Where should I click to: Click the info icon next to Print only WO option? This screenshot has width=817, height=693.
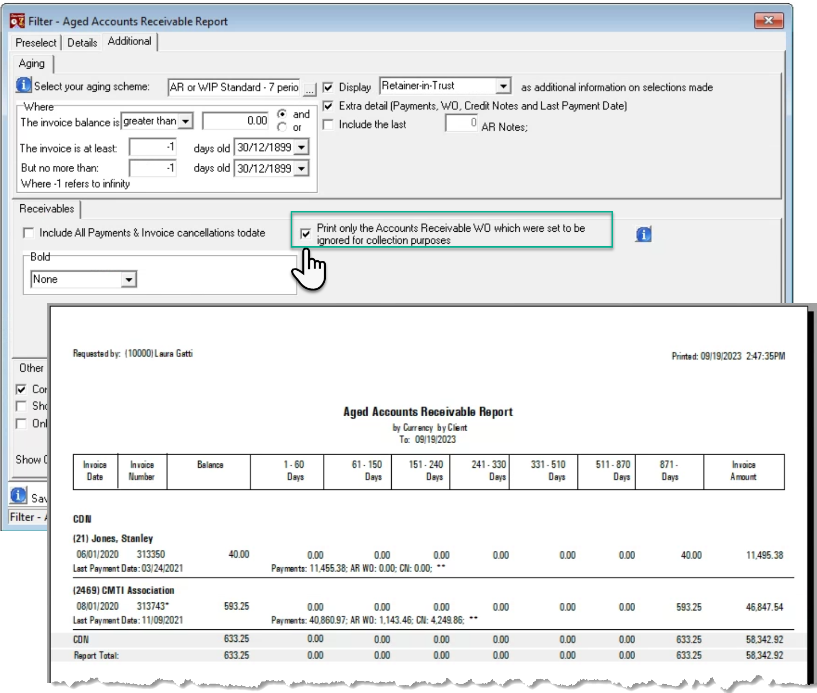(x=643, y=234)
